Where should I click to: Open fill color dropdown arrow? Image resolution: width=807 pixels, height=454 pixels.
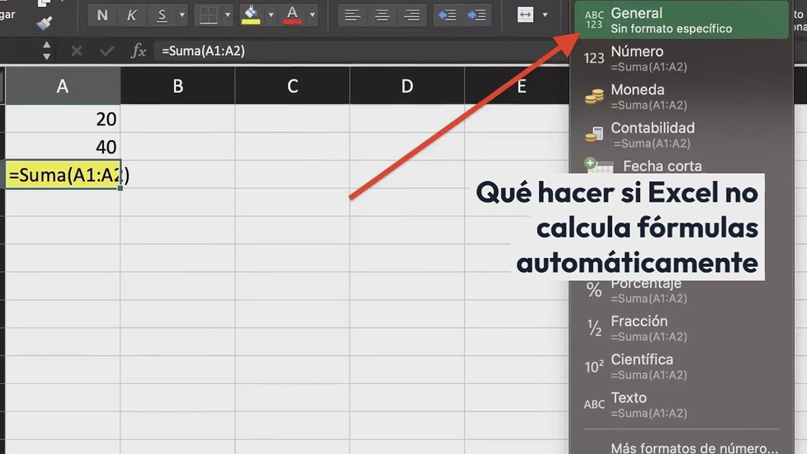tap(271, 16)
